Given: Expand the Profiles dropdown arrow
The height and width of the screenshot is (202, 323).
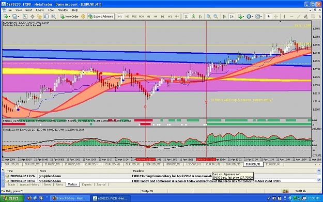Looking at the screenshot, I should pos(18,17).
